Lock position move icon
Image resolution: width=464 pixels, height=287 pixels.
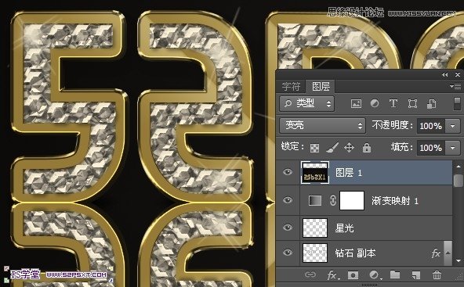[x=350, y=147]
